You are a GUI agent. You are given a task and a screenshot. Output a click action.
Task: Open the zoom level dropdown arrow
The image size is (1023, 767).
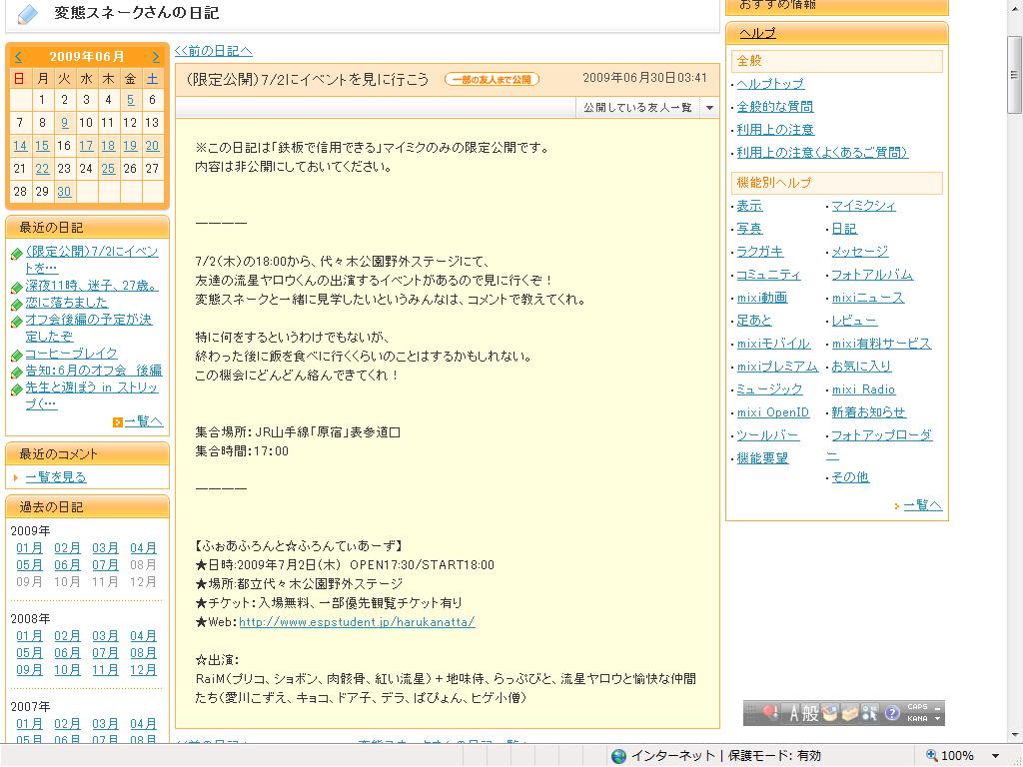click(995, 756)
